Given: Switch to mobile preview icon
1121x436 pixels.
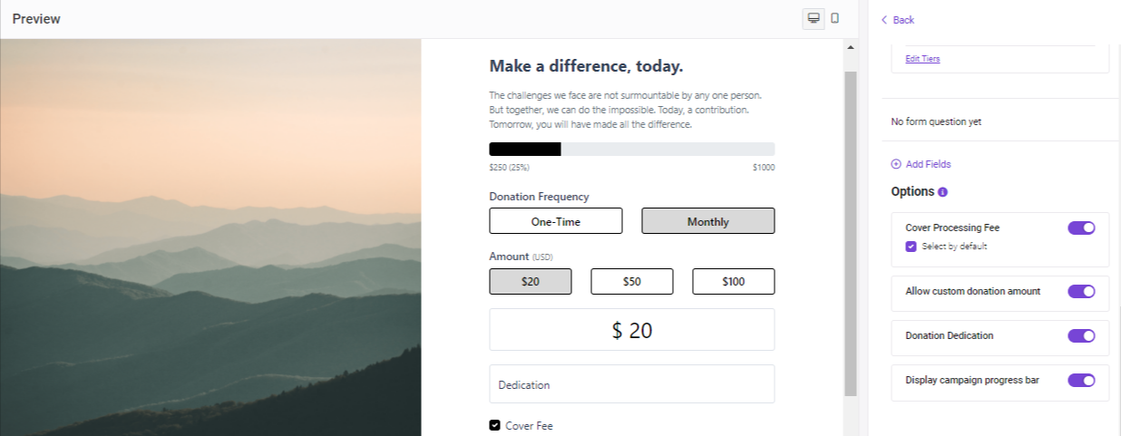Looking at the screenshot, I should click(x=835, y=19).
